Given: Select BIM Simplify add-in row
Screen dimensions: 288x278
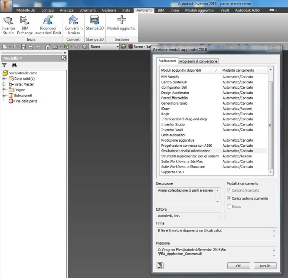Looking at the screenshot, I should pos(213,77).
